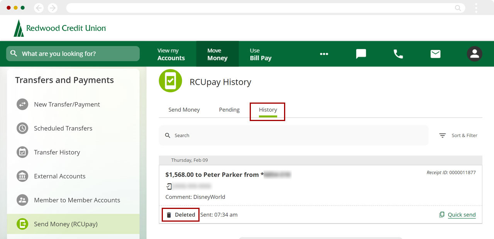Click the Transfer History calendar icon
Screen dimensions: 494x239
click(22, 152)
